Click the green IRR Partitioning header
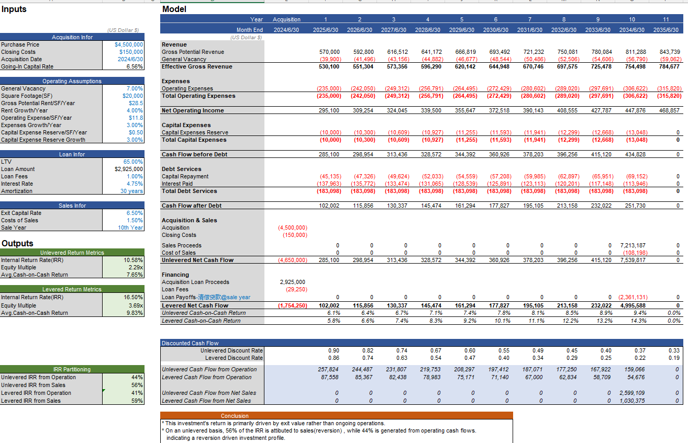This screenshot has height=443, width=688. click(72, 369)
